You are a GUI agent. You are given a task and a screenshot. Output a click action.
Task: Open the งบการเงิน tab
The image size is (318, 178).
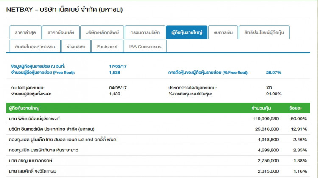point(223,32)
